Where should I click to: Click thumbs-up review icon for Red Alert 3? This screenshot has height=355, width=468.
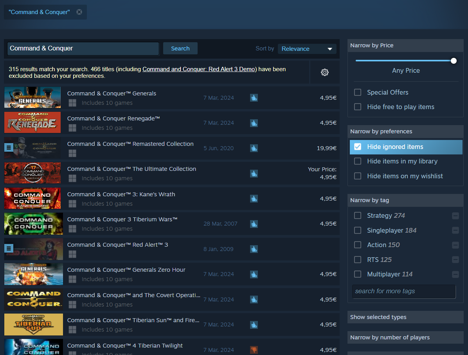254,249
